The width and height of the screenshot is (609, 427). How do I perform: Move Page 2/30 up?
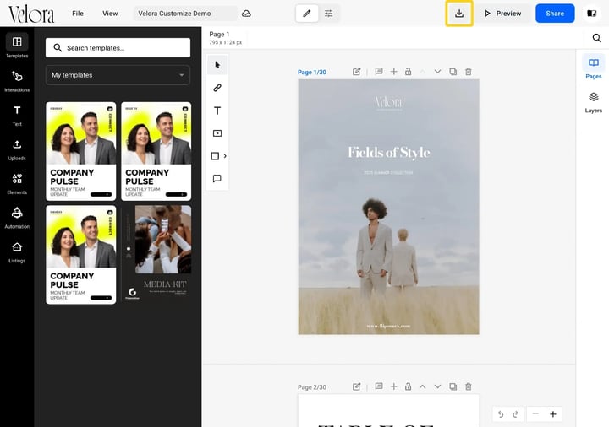[422, 386]
